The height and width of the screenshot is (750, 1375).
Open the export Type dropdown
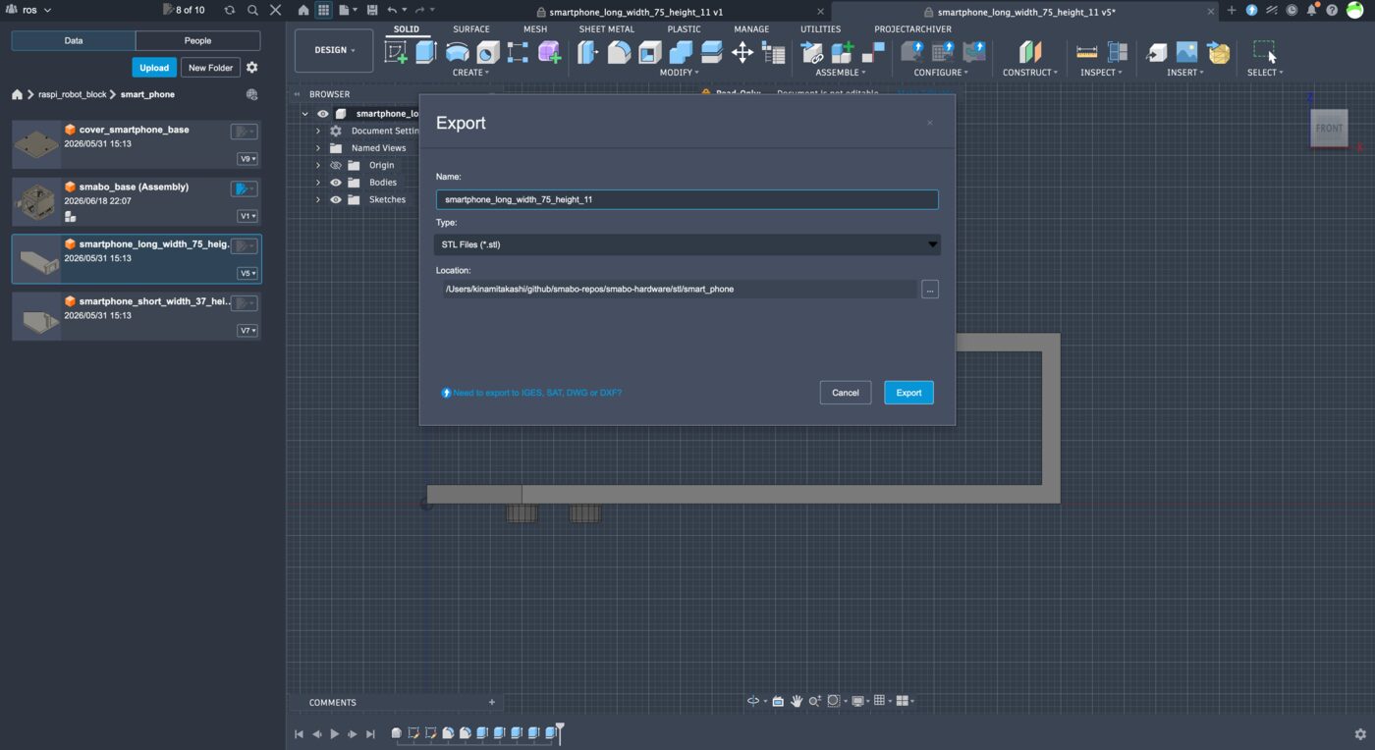coord(687,244)
